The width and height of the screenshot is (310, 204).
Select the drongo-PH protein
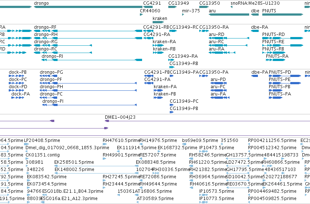coord(88,90)
